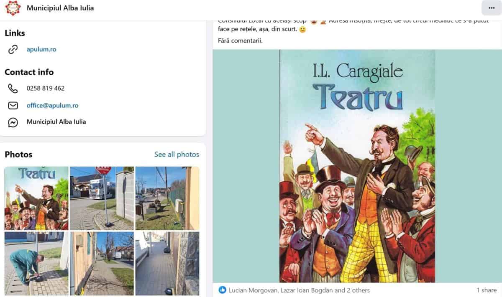Image resolution: width=502 pixels, height=297 pixels.
Task: Open the Teatru book cover photo thumbnail
Action: (36, 198)
